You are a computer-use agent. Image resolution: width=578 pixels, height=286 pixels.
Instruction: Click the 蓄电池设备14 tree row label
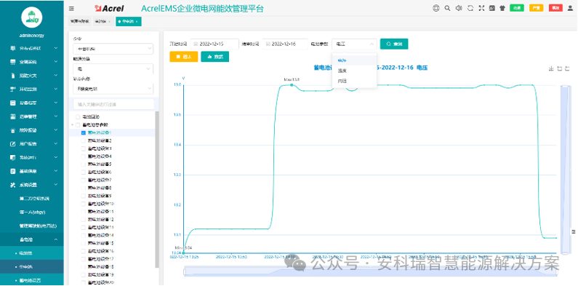pos(100,235)
